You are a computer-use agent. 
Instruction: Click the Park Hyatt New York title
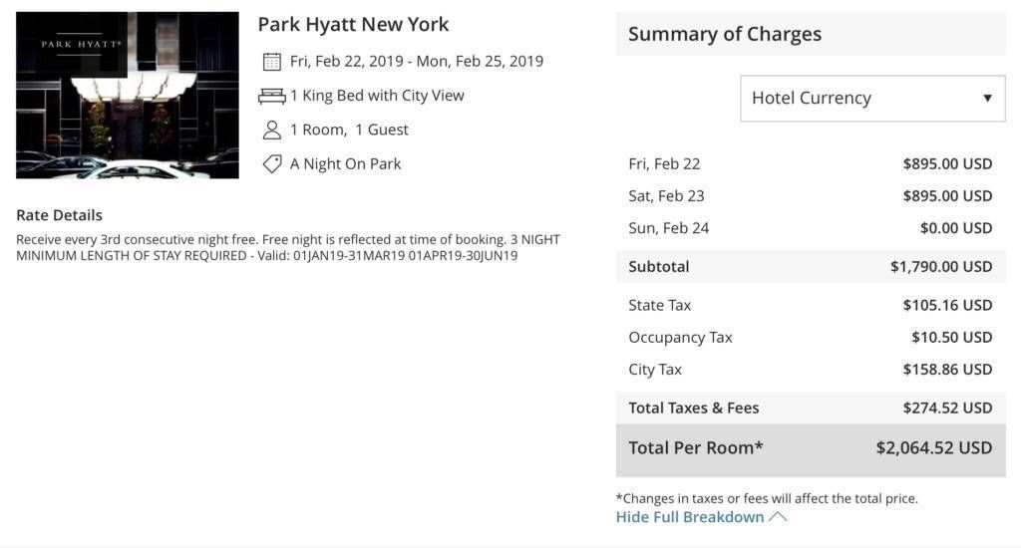point(353,25)
